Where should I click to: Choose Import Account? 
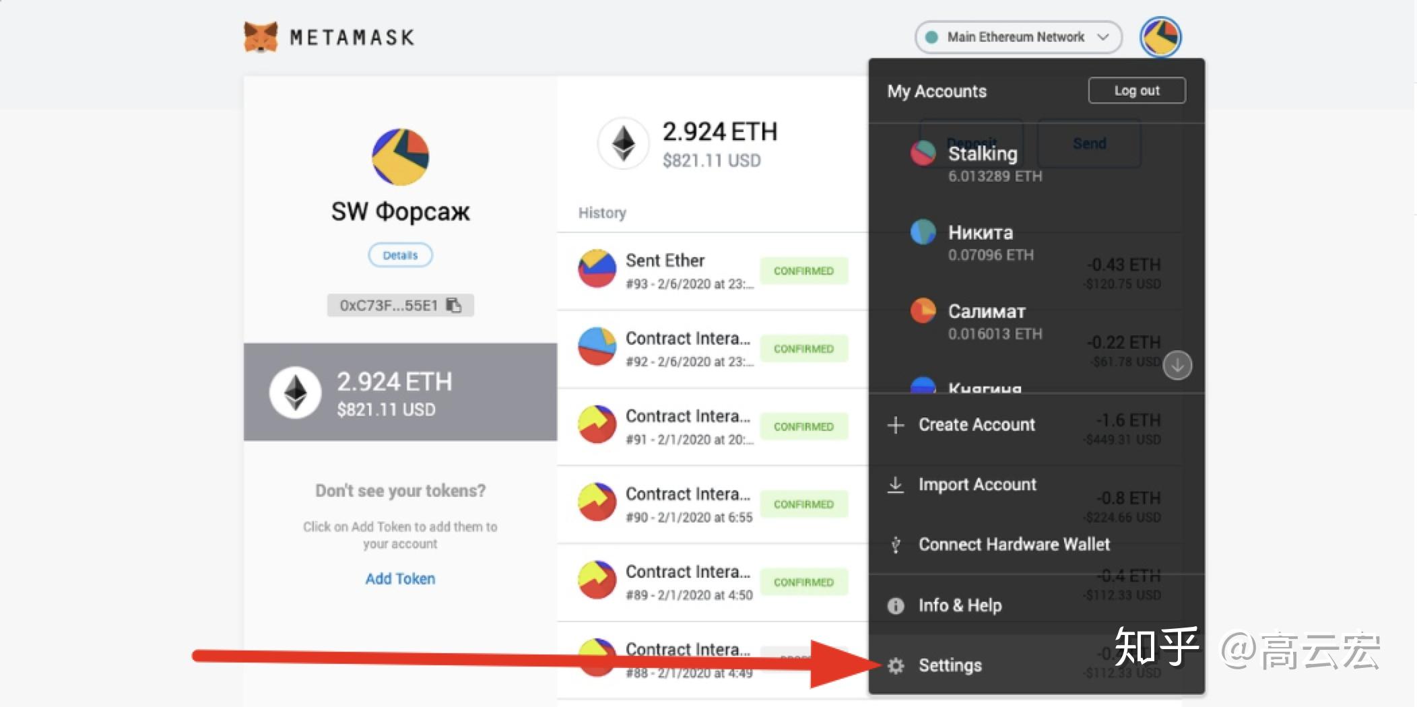(1037, 485)
